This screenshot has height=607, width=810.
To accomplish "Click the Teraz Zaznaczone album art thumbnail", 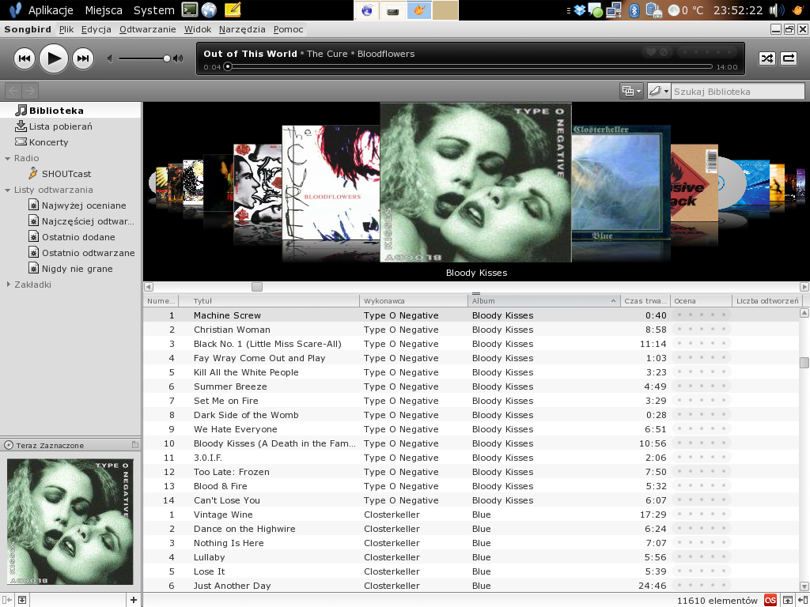I will pyautogui.click(x=70, y=522).
